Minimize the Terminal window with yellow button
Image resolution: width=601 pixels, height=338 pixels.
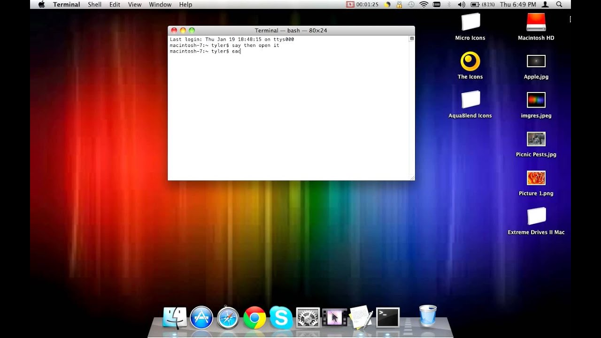183,31
